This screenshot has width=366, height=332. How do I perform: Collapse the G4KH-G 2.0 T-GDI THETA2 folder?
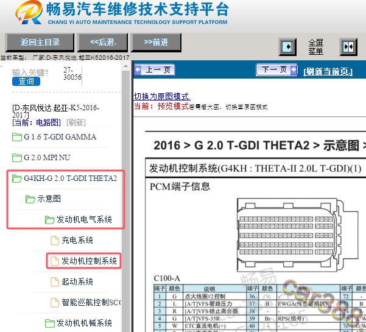[70, 178]
